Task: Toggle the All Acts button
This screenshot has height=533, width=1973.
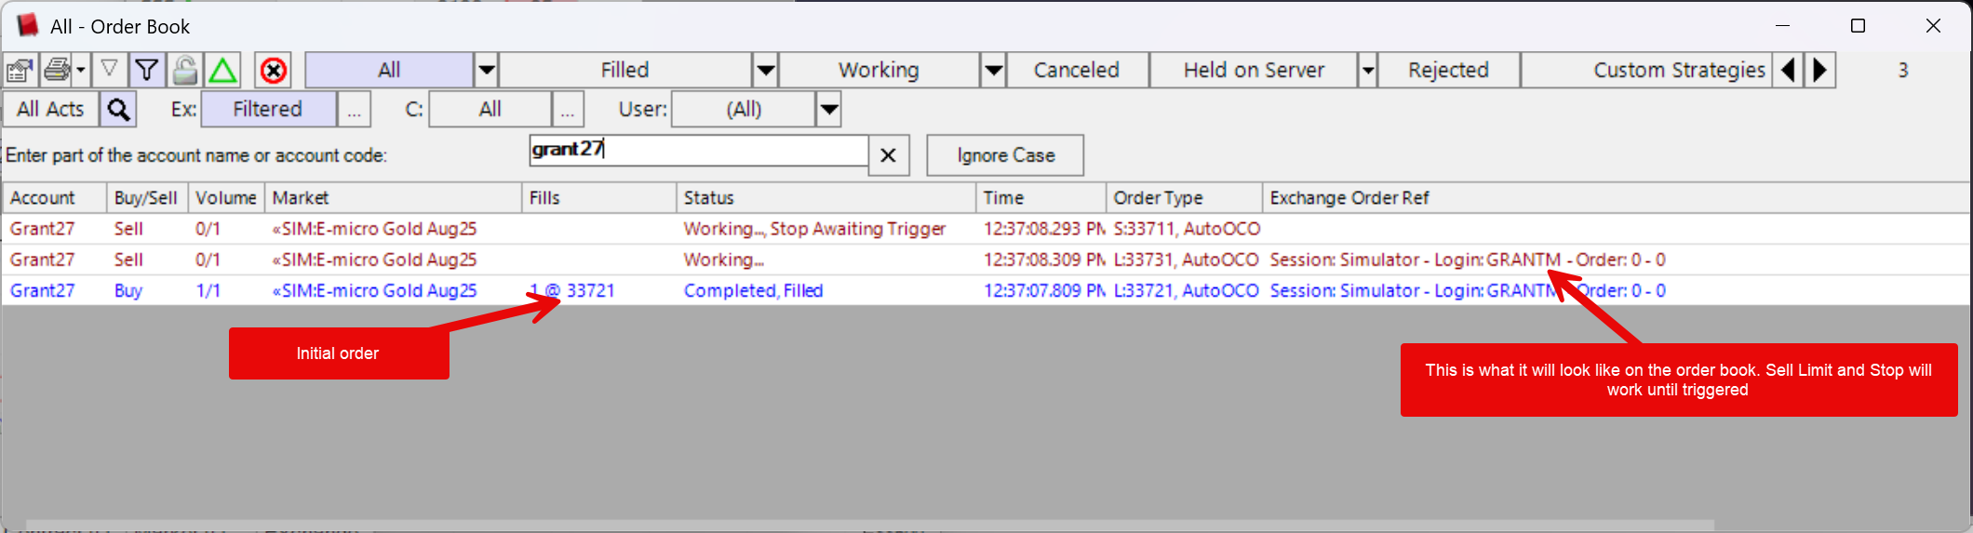Action: (50, 110)
